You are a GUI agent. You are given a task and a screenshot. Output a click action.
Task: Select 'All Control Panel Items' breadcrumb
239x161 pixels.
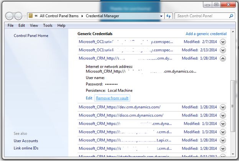[59, 16]
